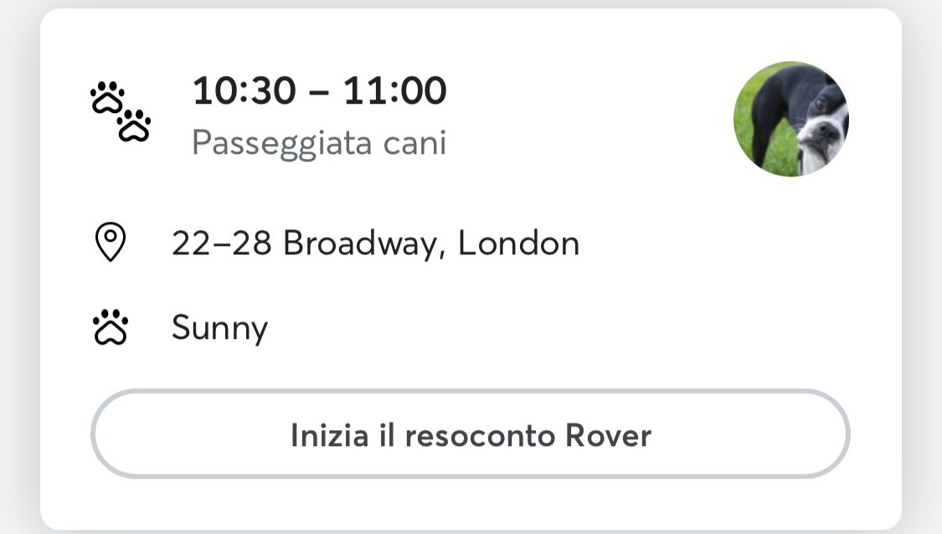Click the Inizia il resoconto Rover button
Image resolution: width=942 pixels, height=534 pixels.
tap(471, 434)
